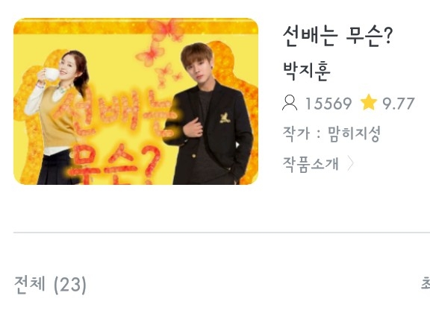430x322 pixels.
Task: Click the orange 선배는 text on cover
Action: pos(116,113)
